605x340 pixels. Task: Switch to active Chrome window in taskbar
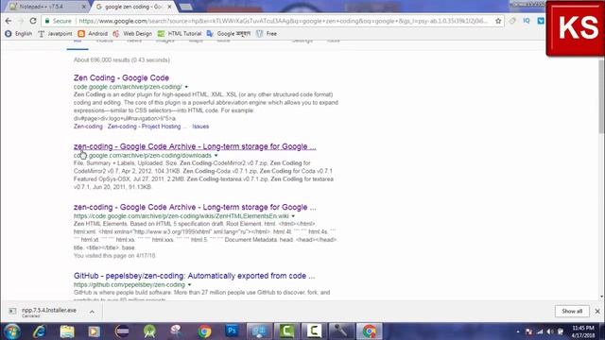coord(370,331)
